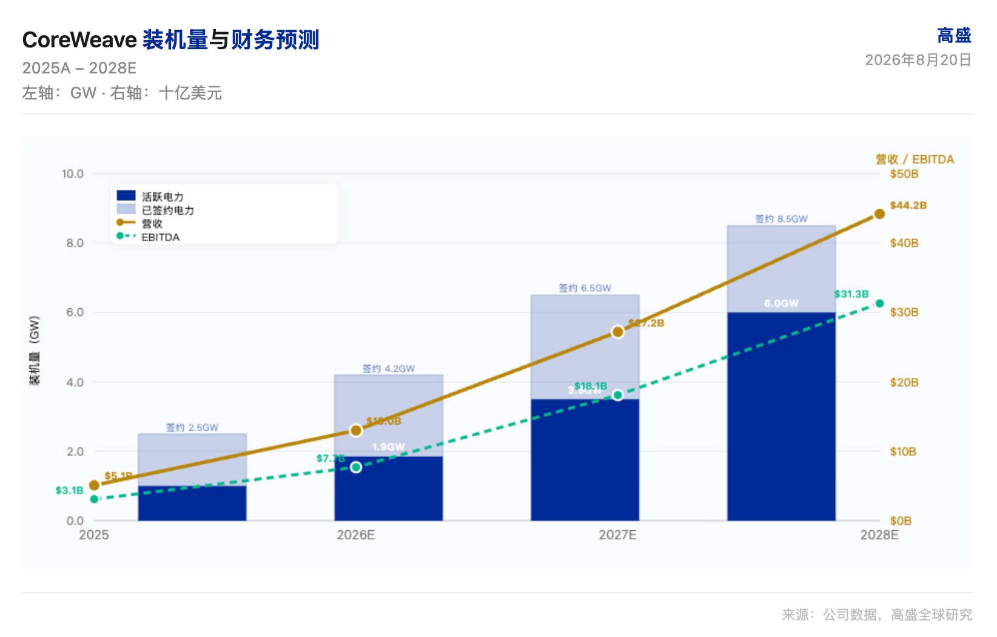Click the 签约 4.2GW light bar segment
997x637 pixels.
tap(389, 416)
